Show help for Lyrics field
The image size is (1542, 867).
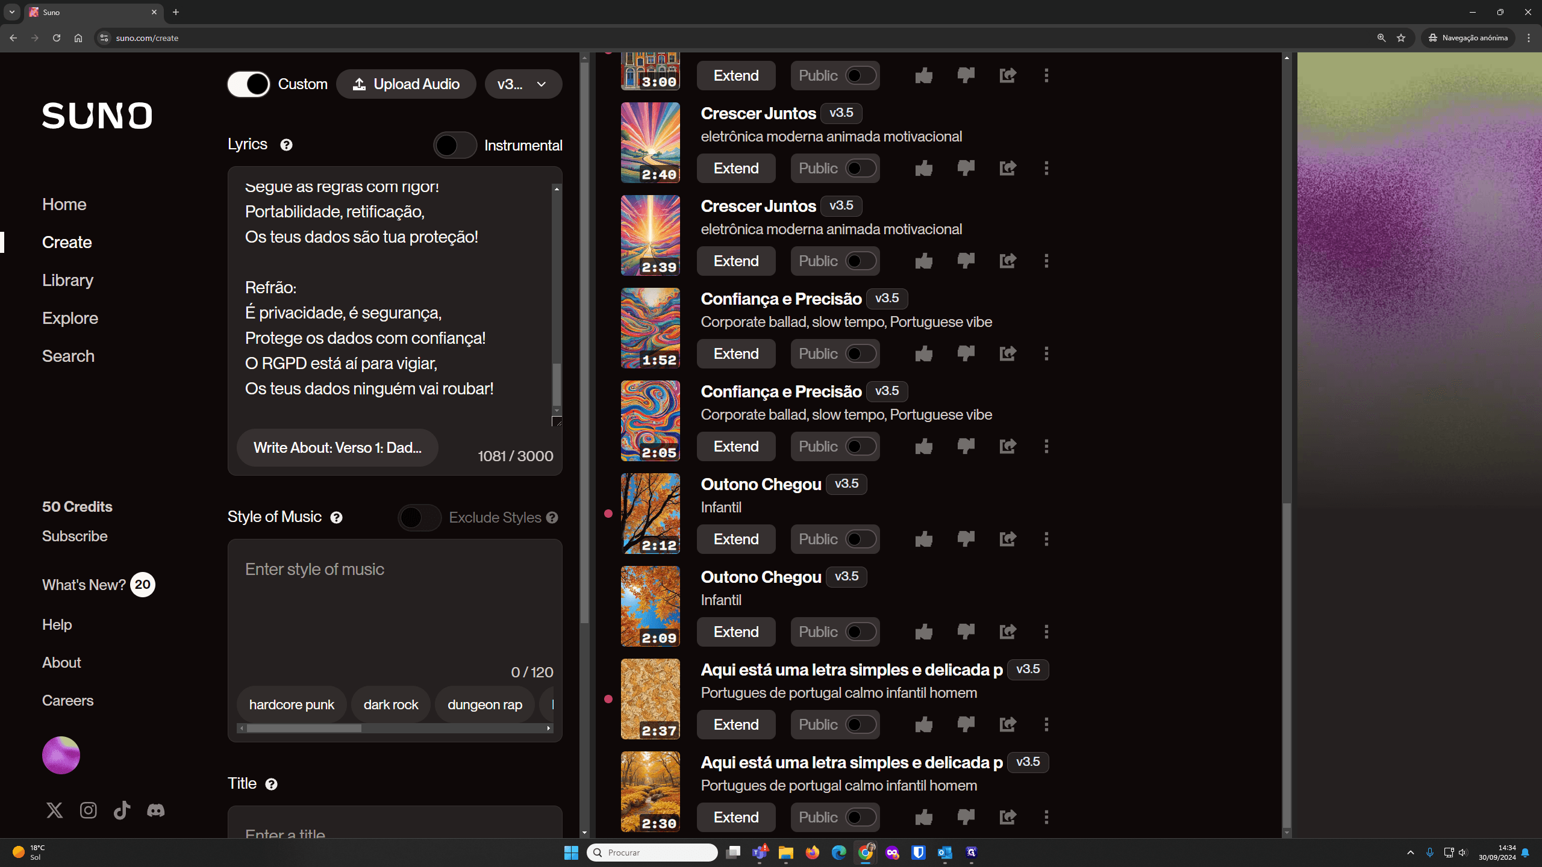(x=286, y=144)
